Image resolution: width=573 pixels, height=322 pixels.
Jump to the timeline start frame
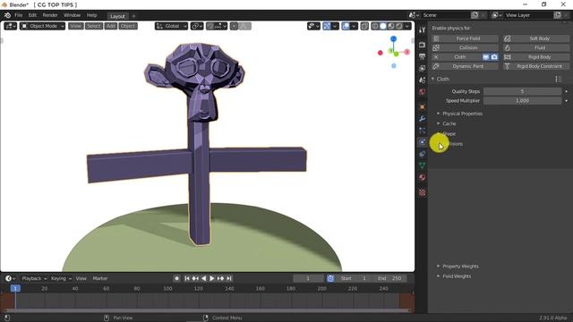[187, 278]
